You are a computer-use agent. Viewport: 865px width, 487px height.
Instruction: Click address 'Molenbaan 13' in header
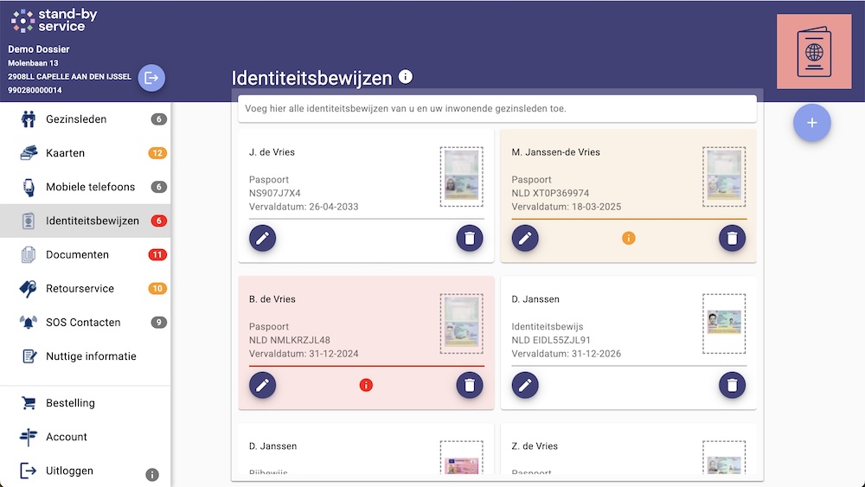pyautogui.click(x=33, y=63)
